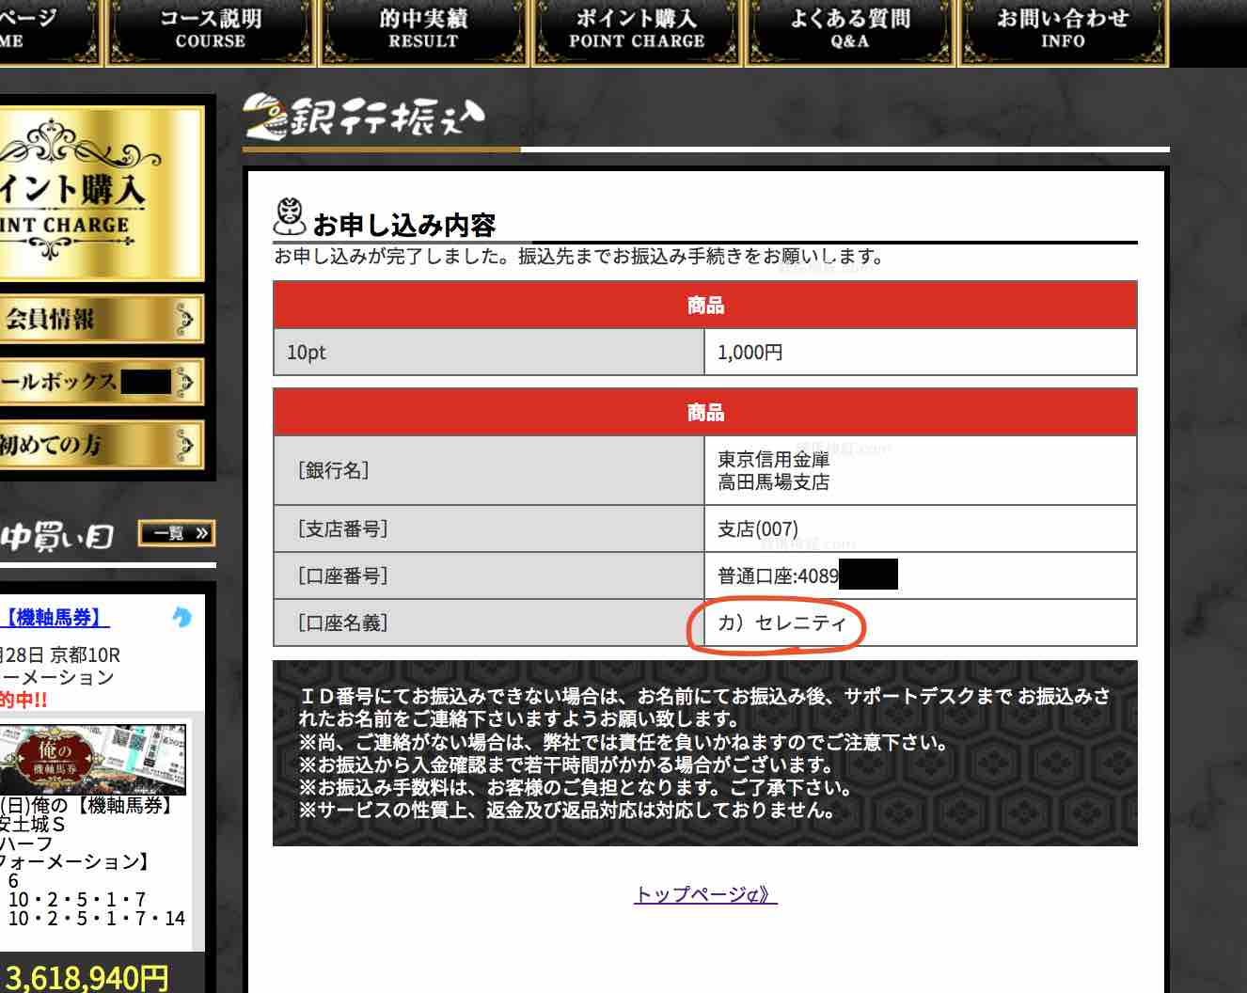Open the 的中実績 RESULT menu item

tap(423, 32)
